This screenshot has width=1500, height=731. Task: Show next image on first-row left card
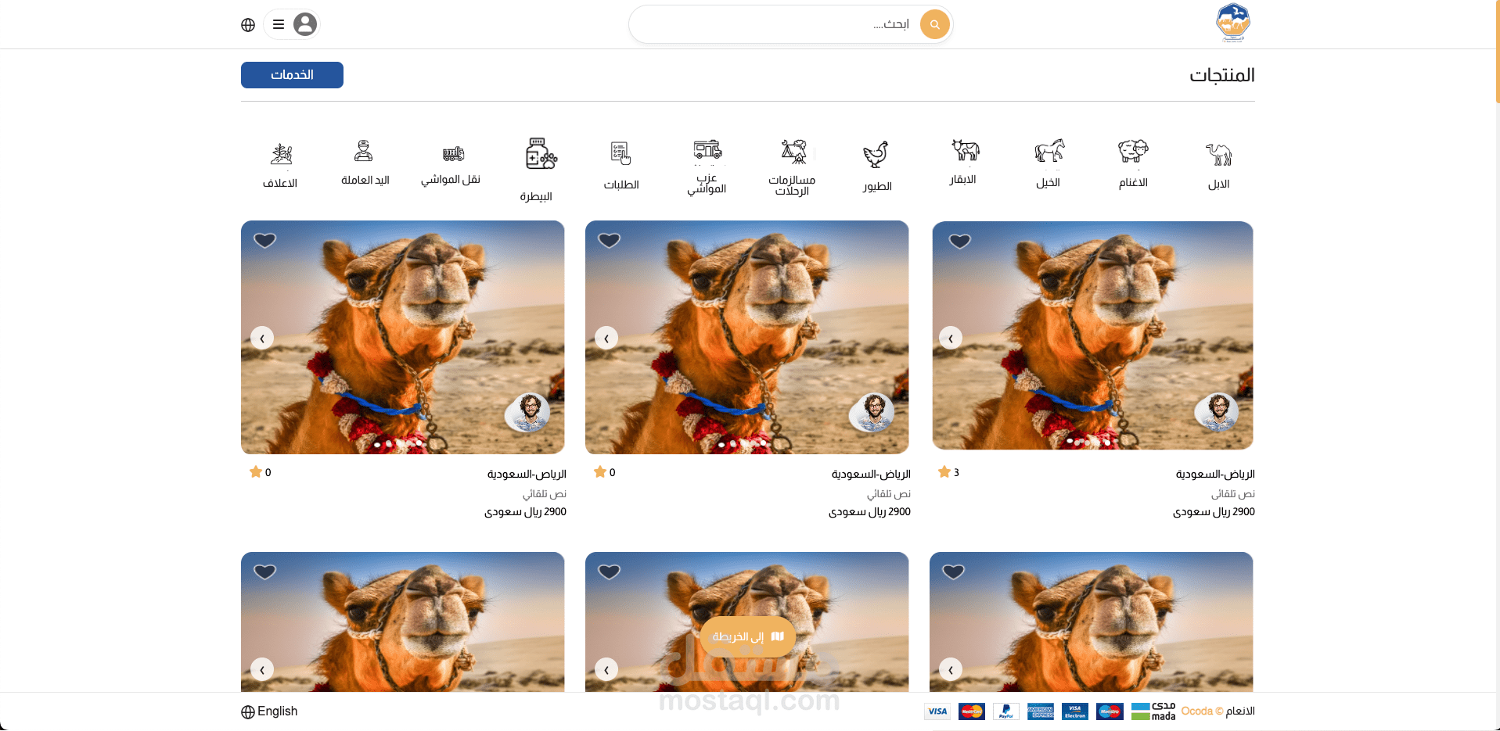click(x=262, y=338)
